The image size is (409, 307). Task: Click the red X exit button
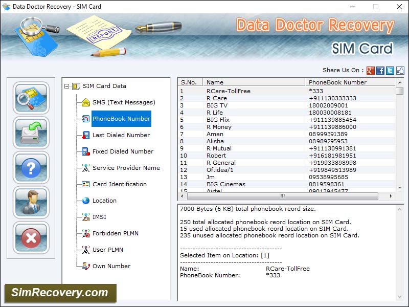click(31, 237)
